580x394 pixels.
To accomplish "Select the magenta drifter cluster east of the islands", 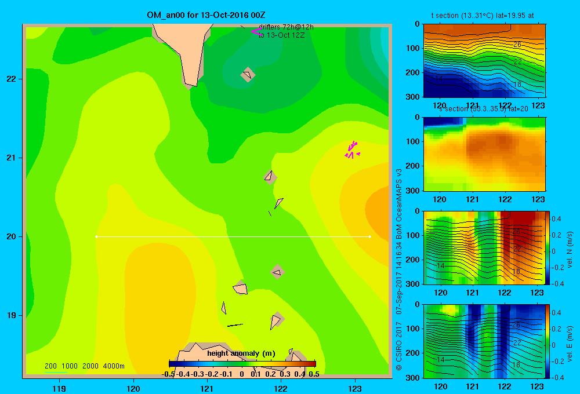I will pyautogui.click(x=352, y=150).
